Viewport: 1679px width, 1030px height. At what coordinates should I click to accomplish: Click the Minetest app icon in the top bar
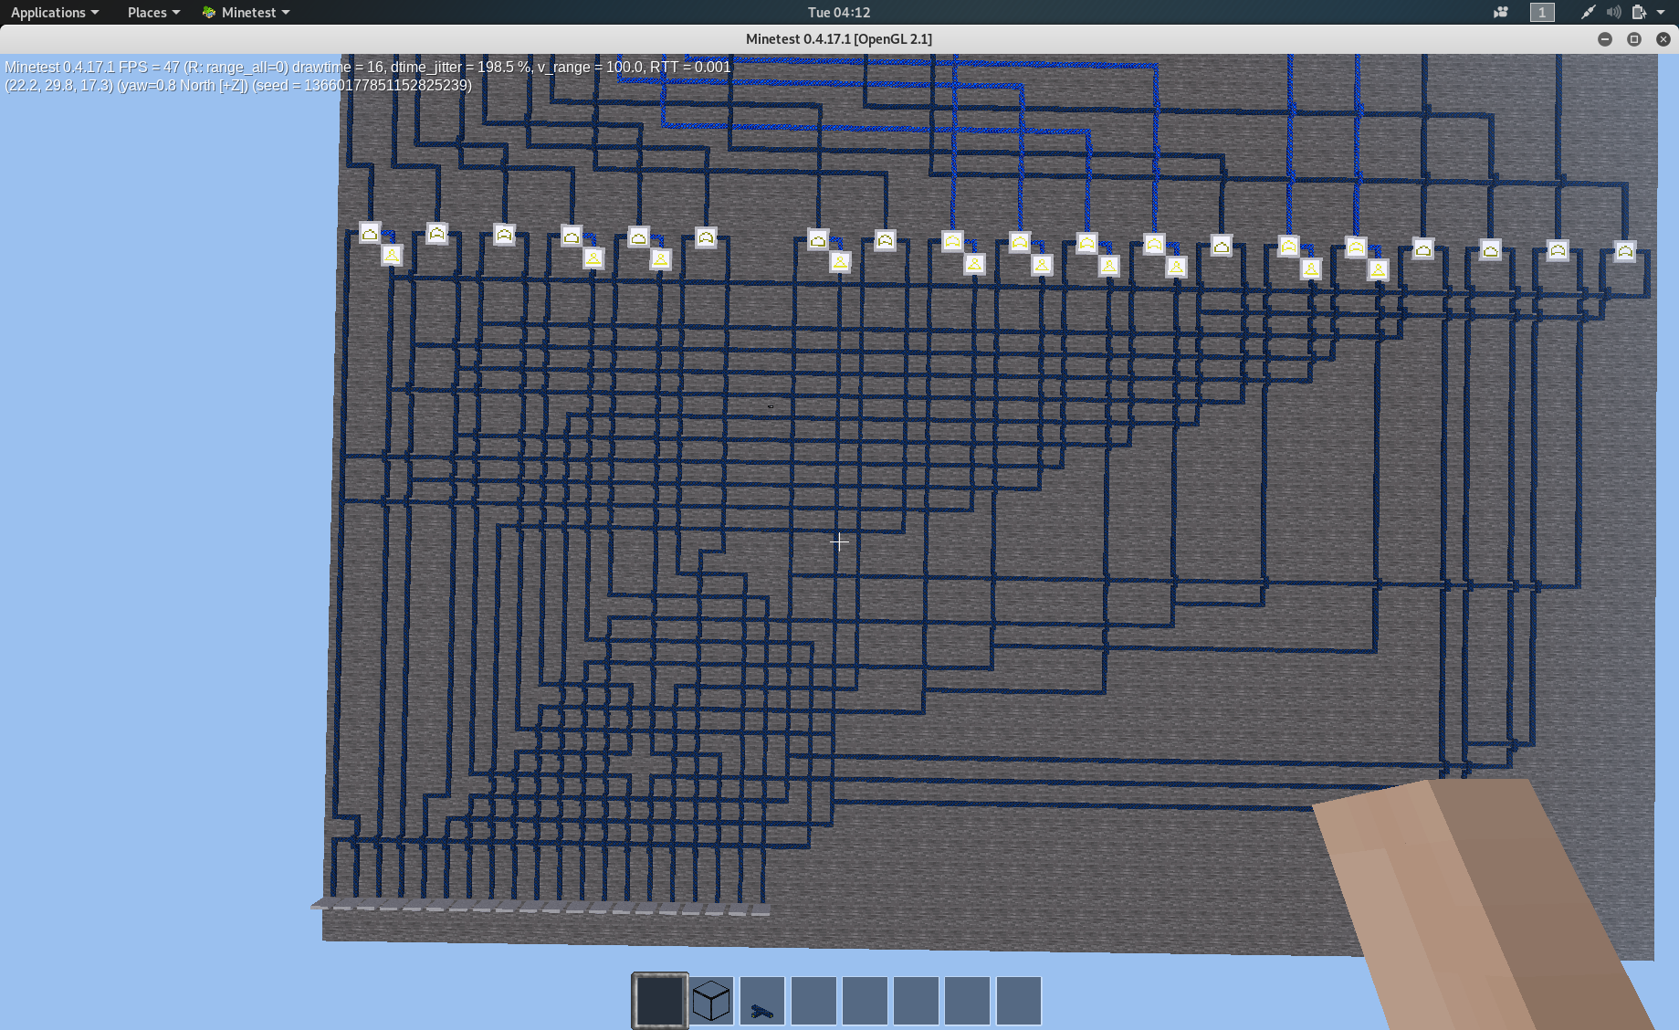(x=209, y=12)
